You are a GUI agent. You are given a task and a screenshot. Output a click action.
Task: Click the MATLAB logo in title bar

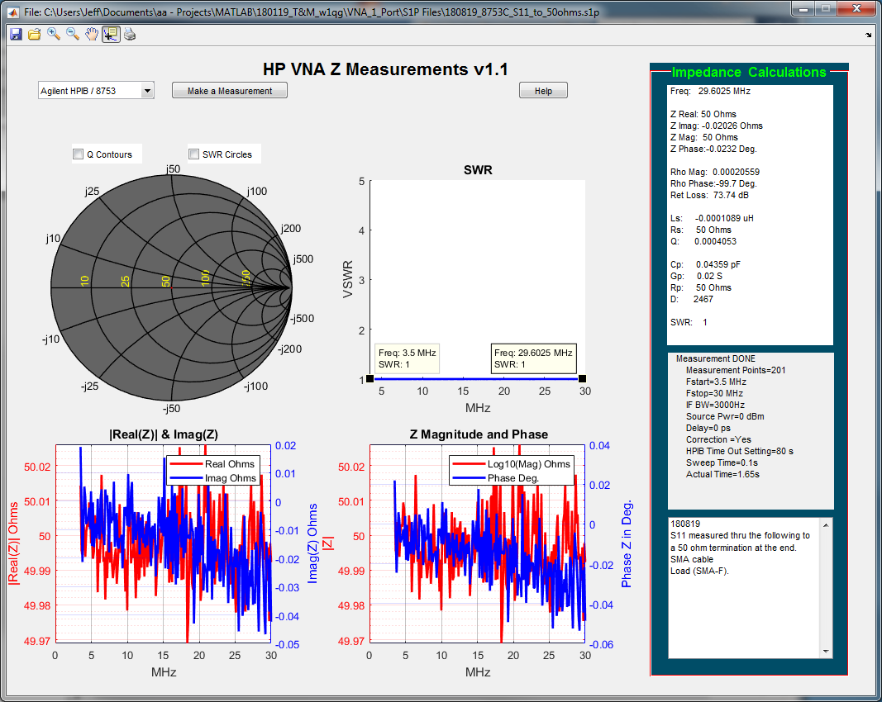point(12,12)
